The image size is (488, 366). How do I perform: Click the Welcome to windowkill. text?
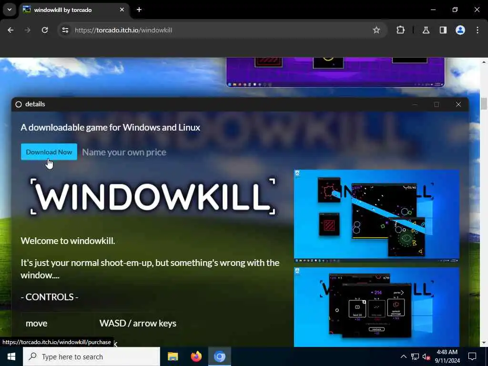coord(68,241)
